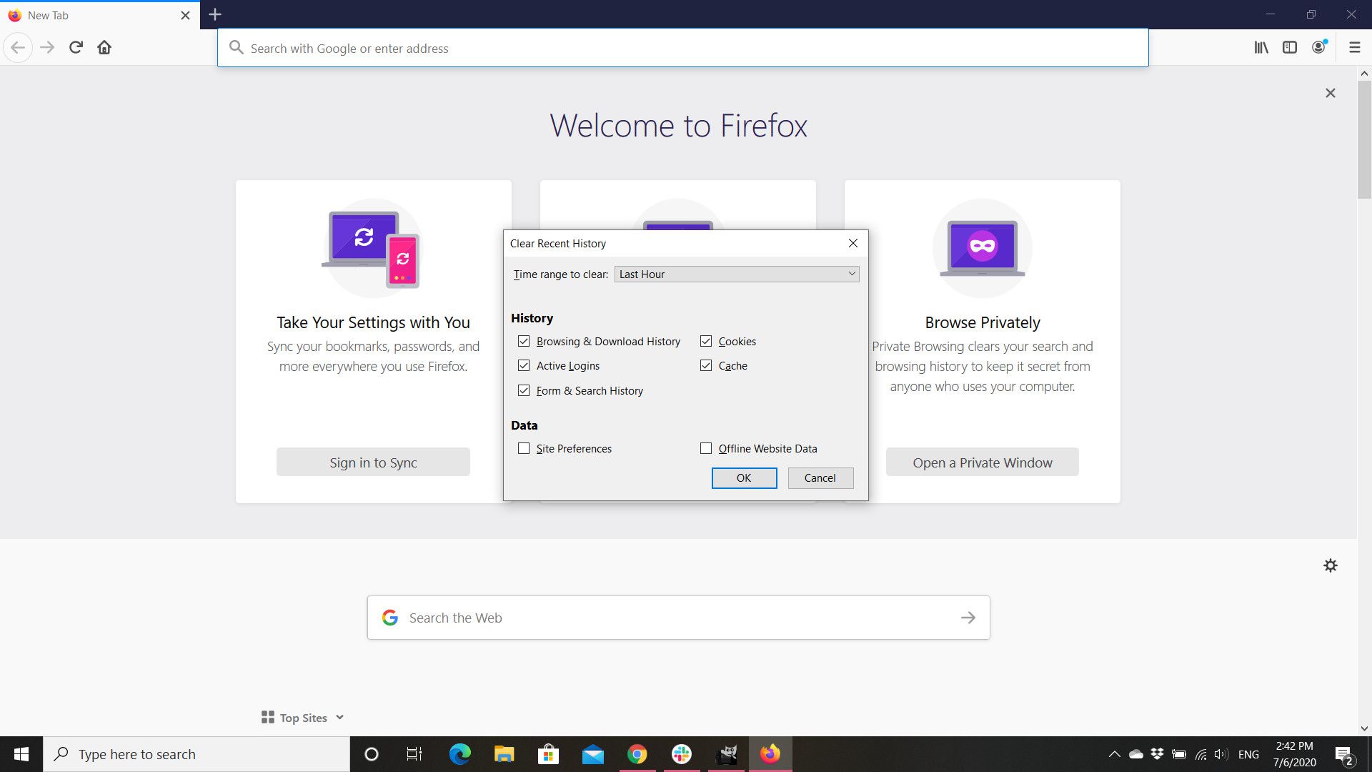
Task: Launch Microsoft Edge from the taskbar
Action: (459, 754)
